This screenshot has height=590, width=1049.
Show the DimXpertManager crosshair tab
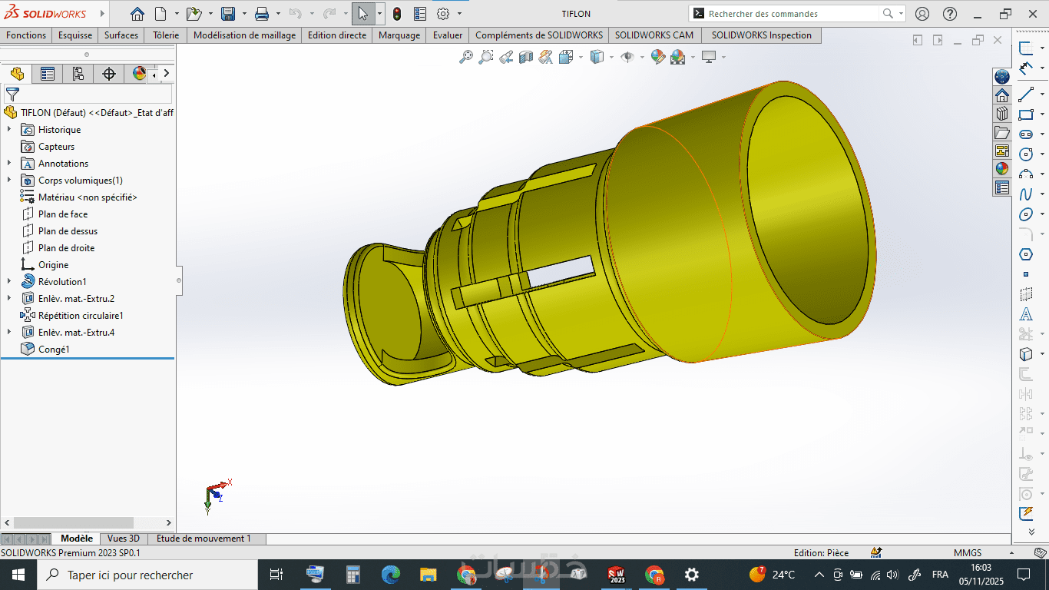pos(109,74)
